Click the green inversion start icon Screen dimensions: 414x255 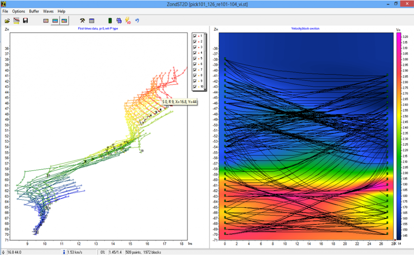tap(110, 21)
